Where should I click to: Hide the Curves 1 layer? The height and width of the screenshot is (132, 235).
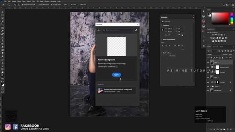(208, 82)
